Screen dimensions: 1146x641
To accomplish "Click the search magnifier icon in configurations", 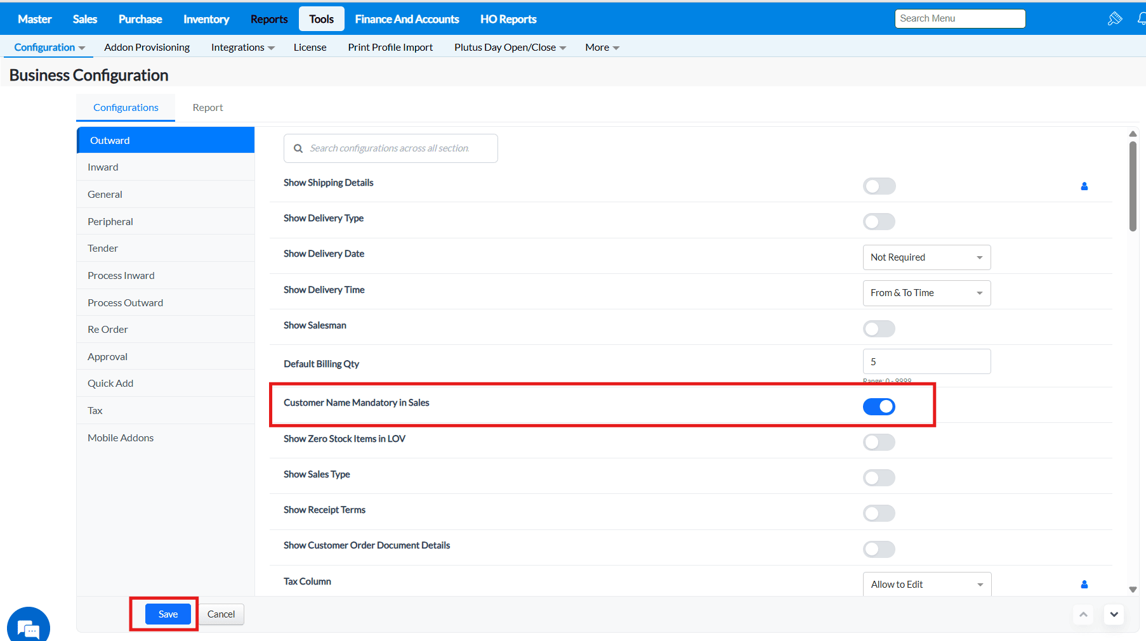I will coord(298,148).
